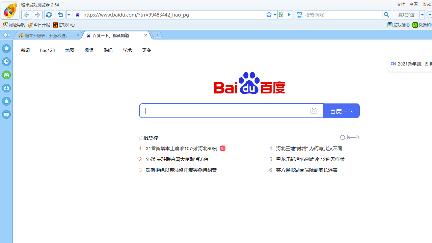Viewport: 432px width, 243px height.
Task: Open the message chat bubble sidebar icon
Action: tap(6, 114)
